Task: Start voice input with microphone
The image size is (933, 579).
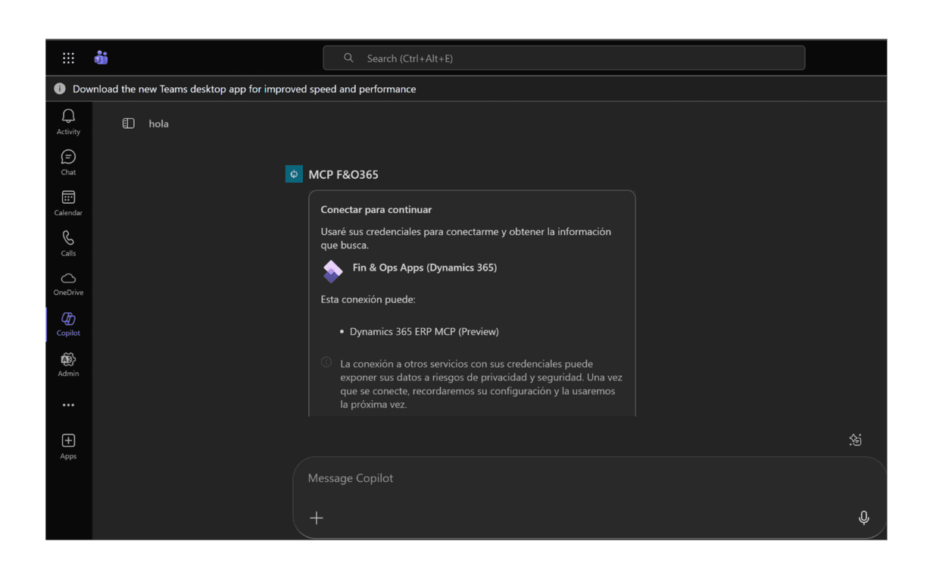Action: tap(863, 518)
